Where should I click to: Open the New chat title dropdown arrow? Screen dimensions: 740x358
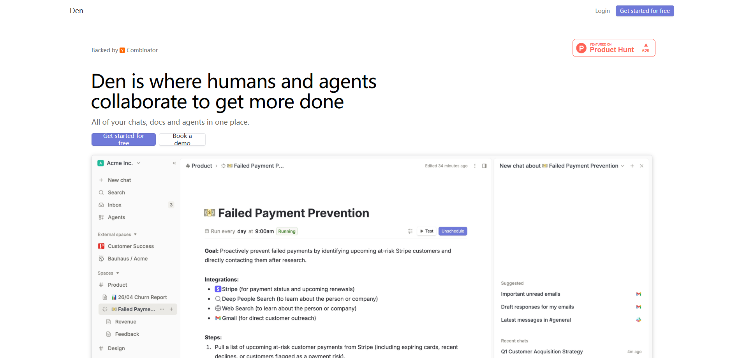tap(623, 166)
